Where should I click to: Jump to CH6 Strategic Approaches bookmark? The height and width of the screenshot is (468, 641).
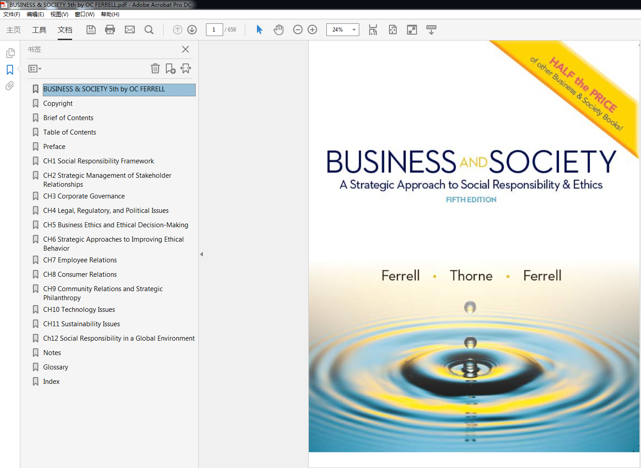114,244
